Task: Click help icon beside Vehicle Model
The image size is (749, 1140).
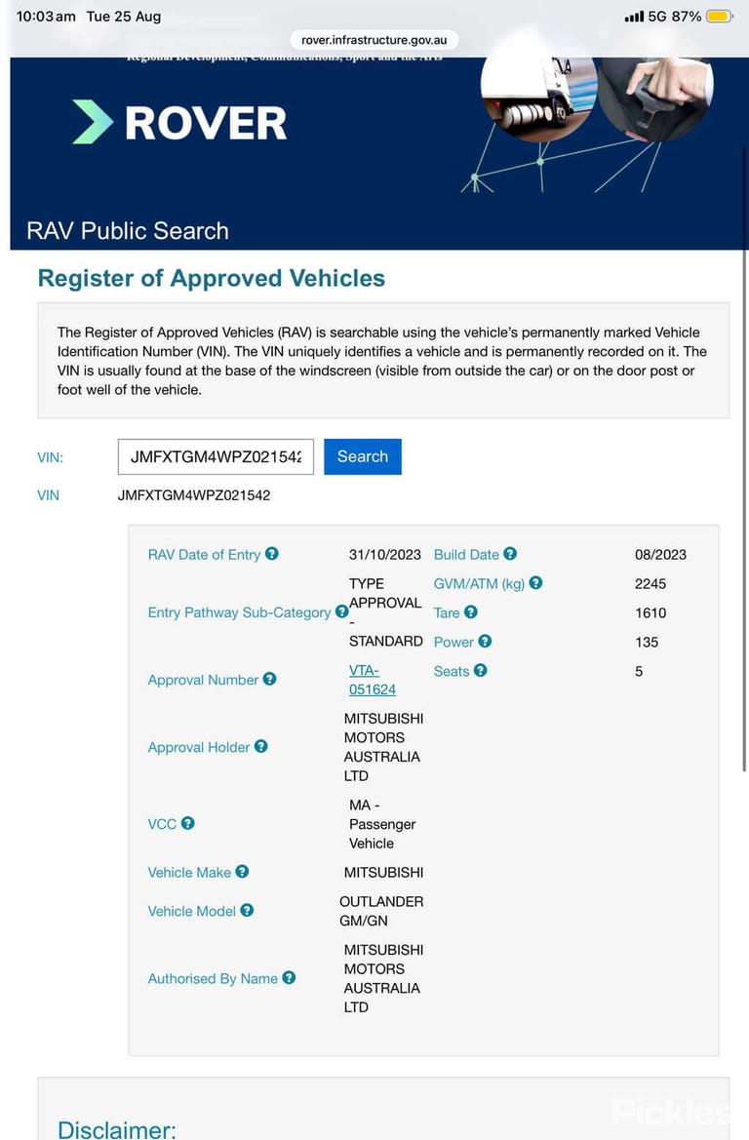Action: pos(248,910)
